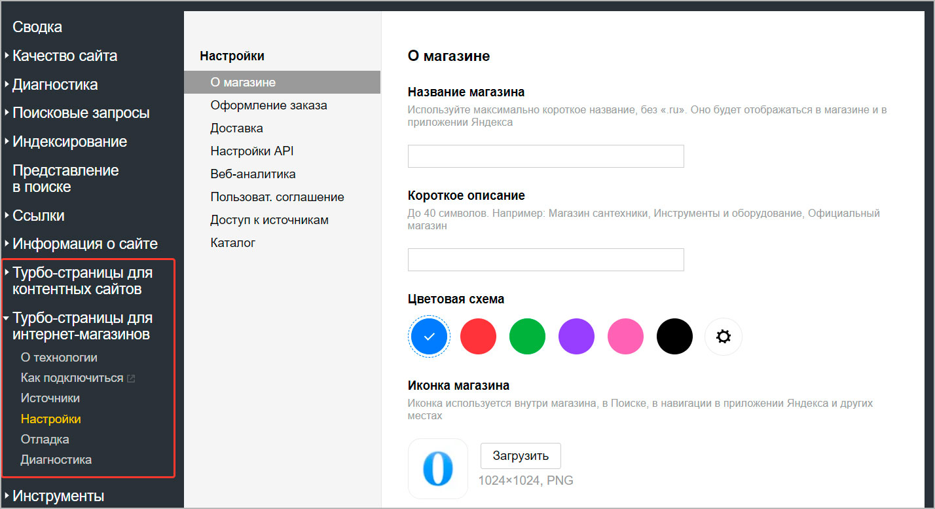Open the Оформление заказа settings tab
The width and height of the screenshot is (935, 509).
(268, 105)
